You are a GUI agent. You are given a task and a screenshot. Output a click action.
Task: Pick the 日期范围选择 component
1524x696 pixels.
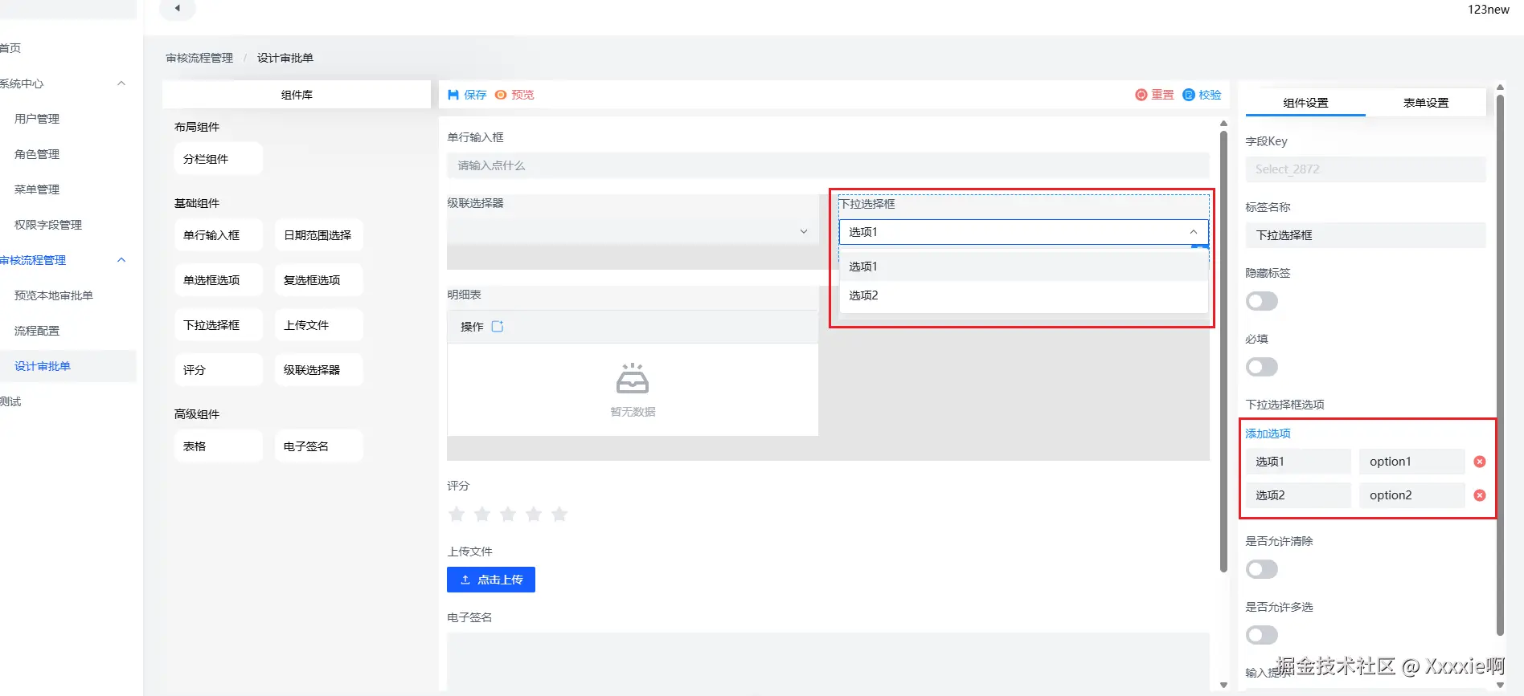(319, 235)
